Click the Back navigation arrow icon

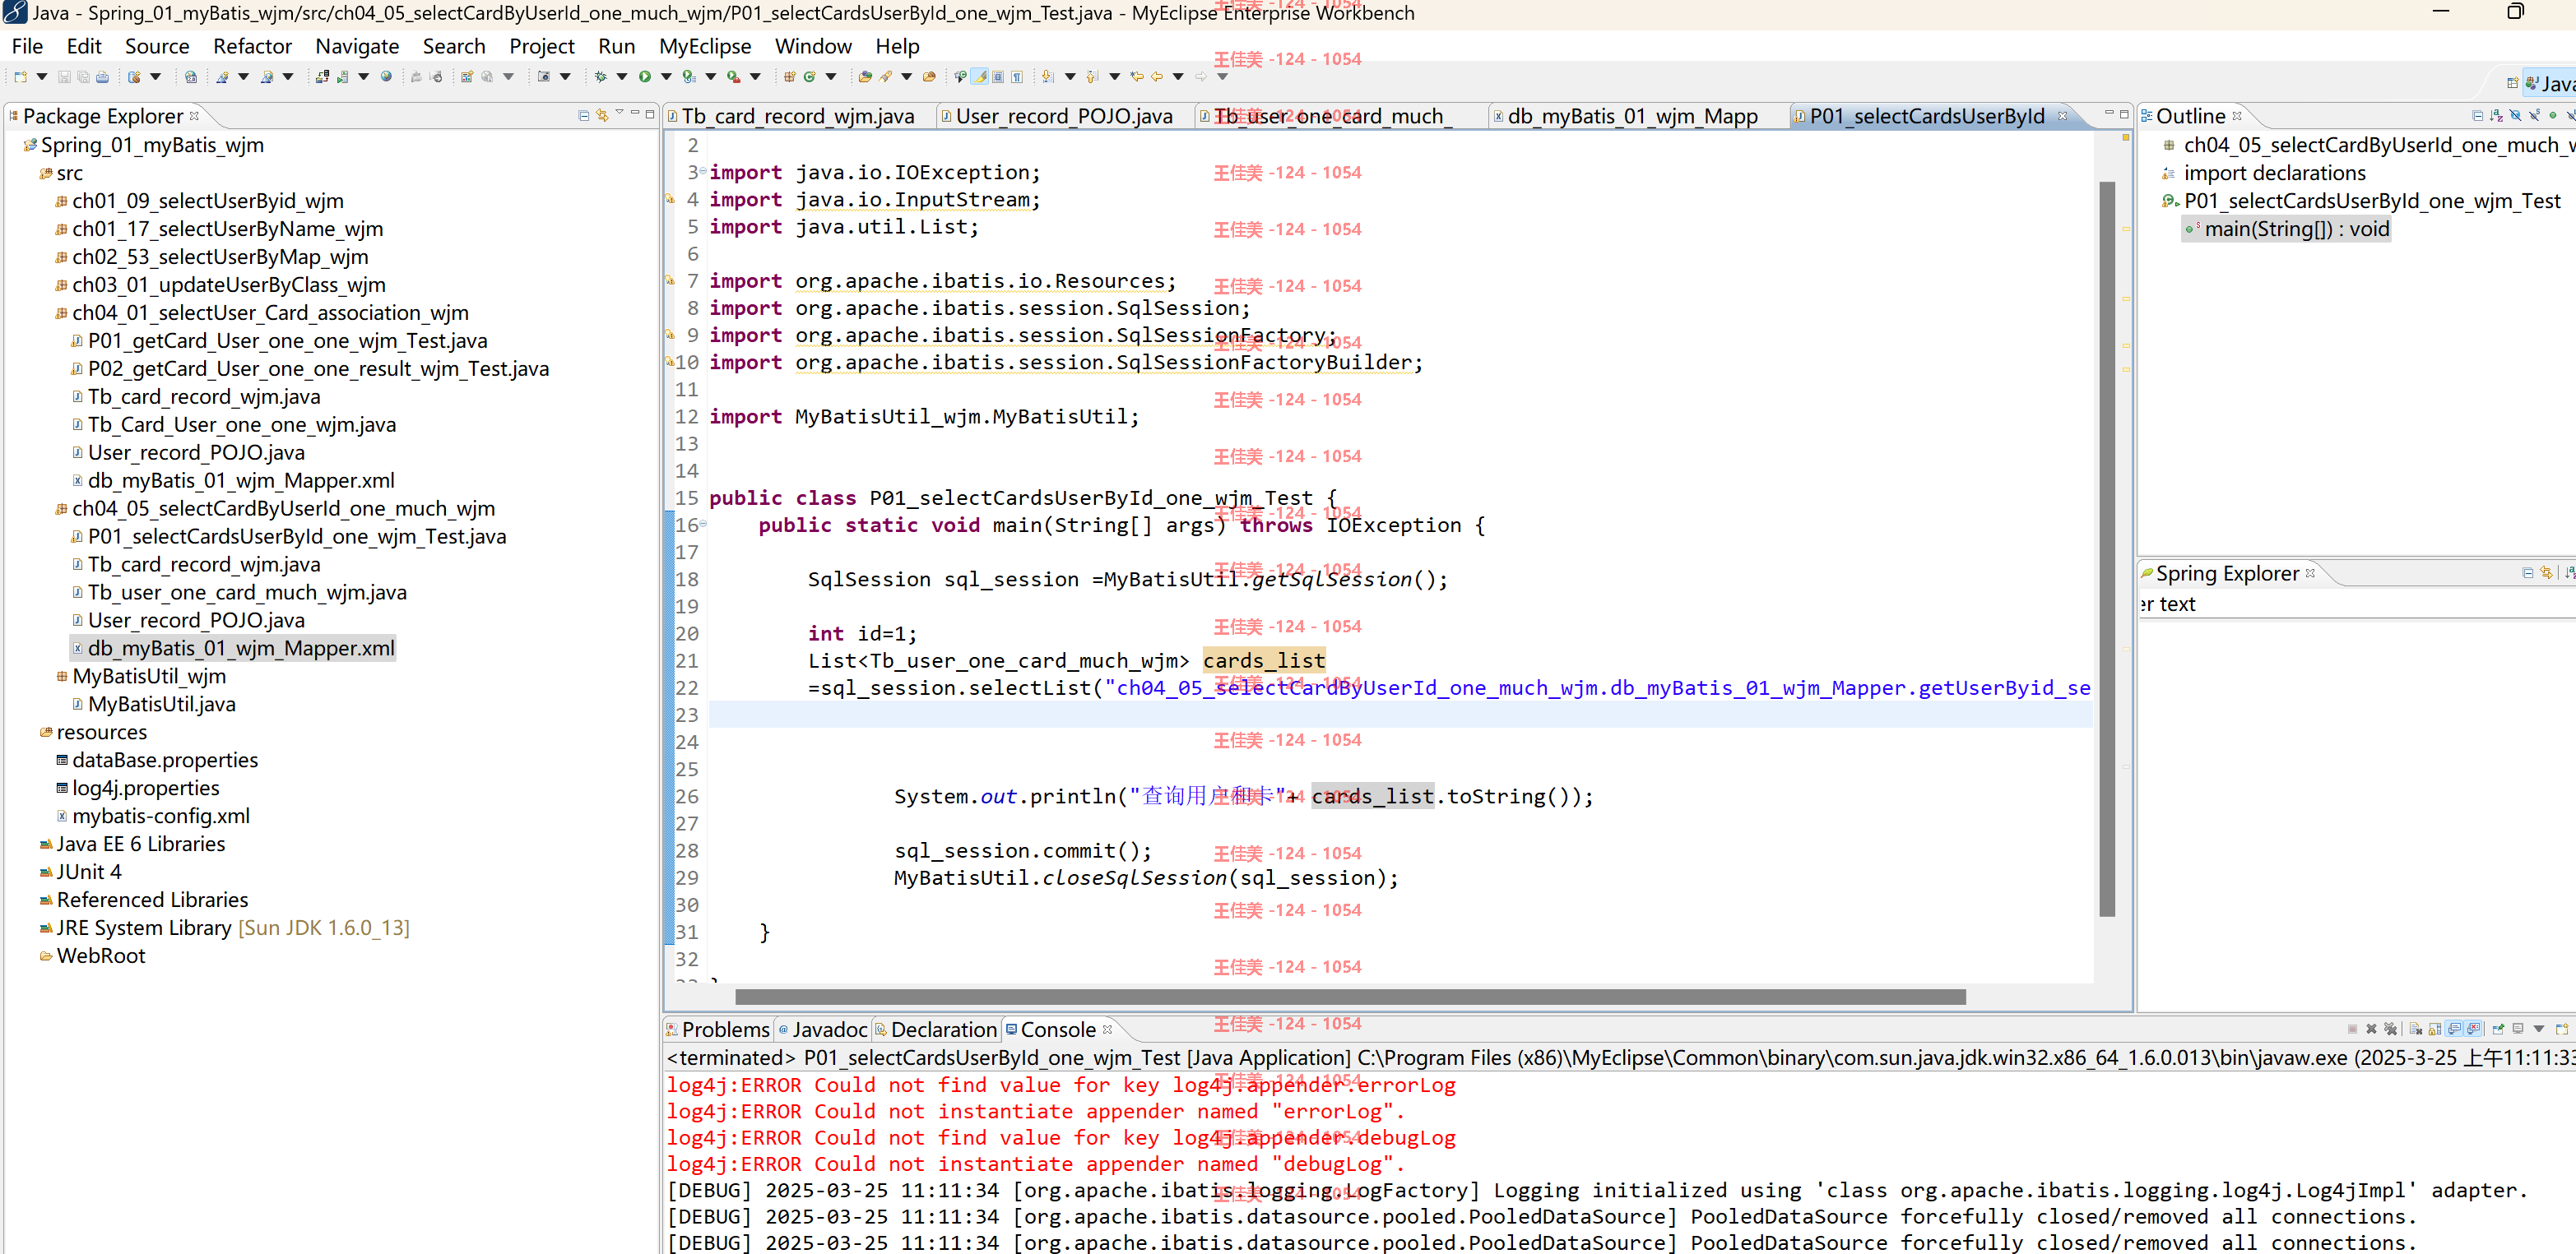[1157, 77]
